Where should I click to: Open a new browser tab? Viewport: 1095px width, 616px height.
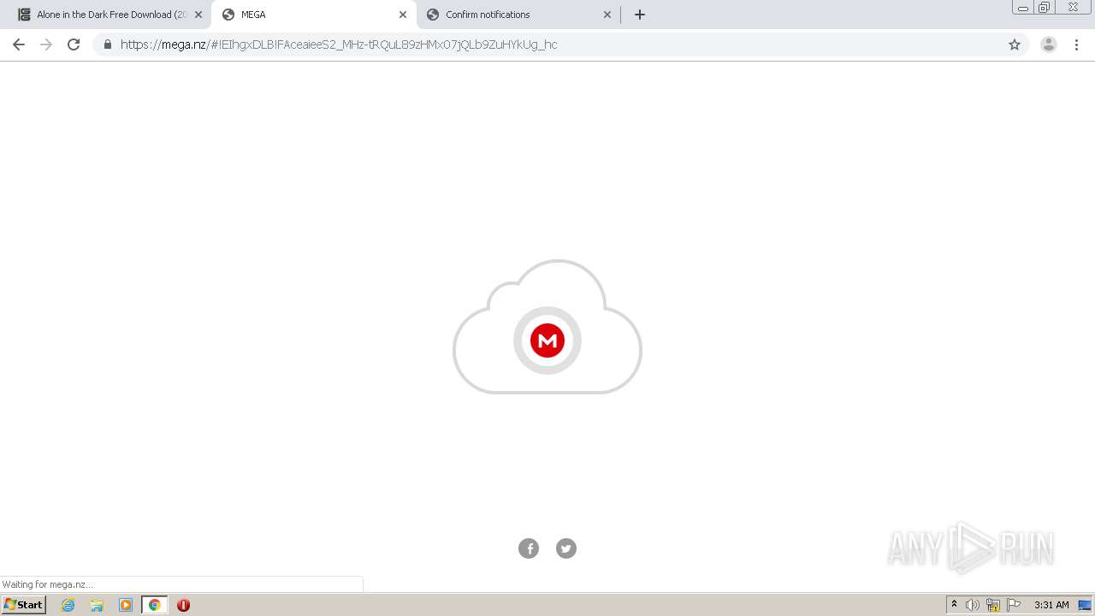640,15
